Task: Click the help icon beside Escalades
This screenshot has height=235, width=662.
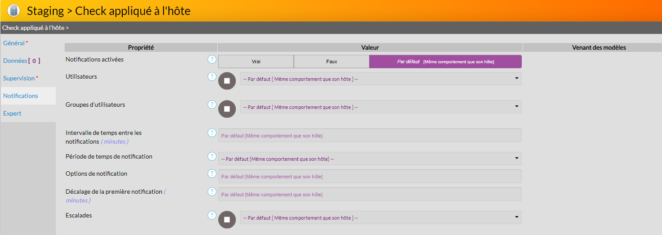Action: [x=212, y=215]
